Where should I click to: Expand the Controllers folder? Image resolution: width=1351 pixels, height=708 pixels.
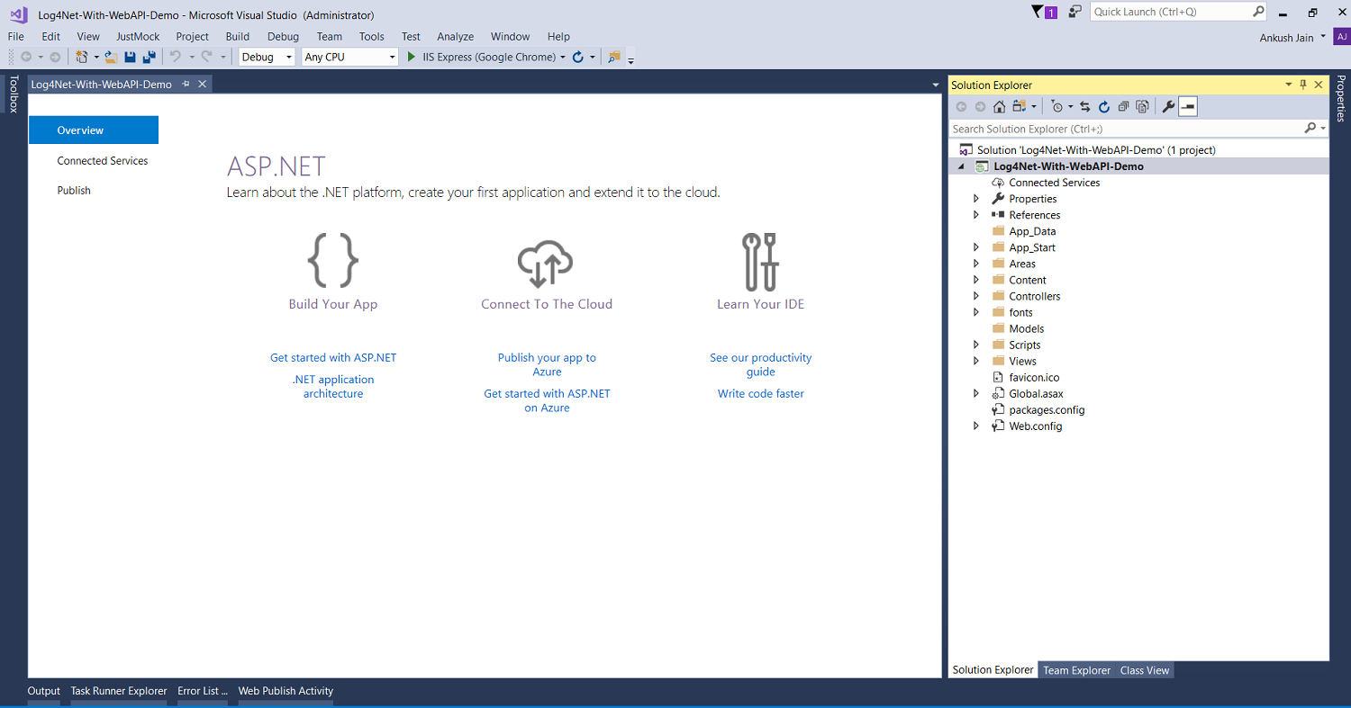(x=976, y=296)
